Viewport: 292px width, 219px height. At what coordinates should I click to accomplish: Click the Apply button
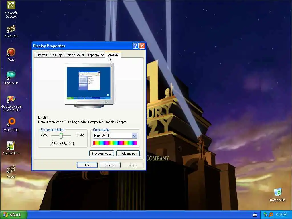(x=133, y=165)
